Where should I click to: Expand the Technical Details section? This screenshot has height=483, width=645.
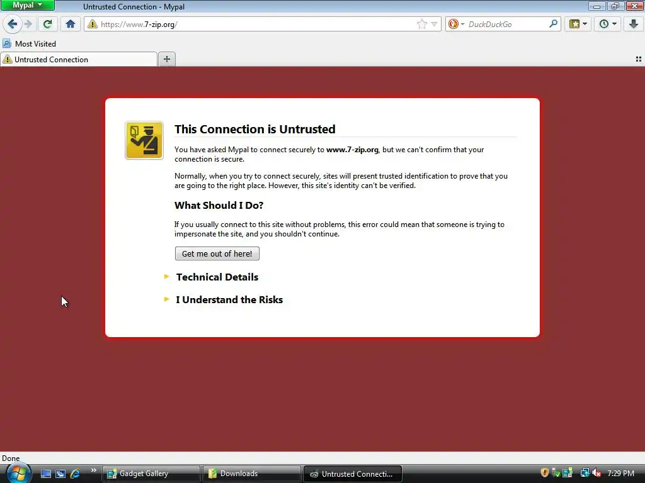pyautogui.click(x=217, y=277)
